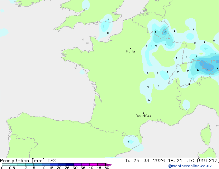Screen dimensions: 219x169
Task: Select the 0.1–0.5 mm legend swatch
Action: tap(6, 165)
